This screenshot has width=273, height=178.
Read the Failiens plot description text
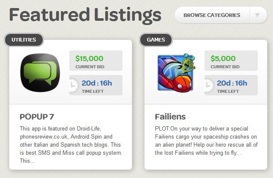[x=205, y=141]
